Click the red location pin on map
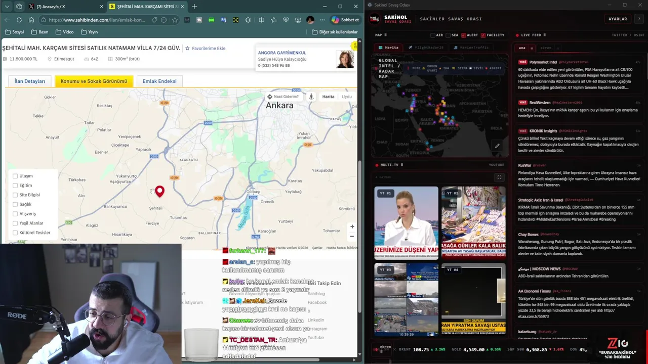 [159, 191]
